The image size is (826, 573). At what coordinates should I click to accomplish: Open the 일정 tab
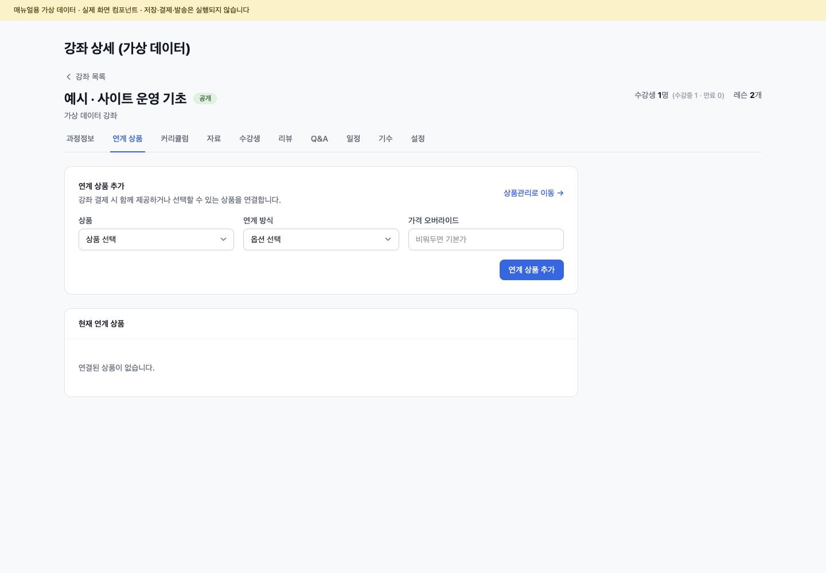(x=353, y=139)
